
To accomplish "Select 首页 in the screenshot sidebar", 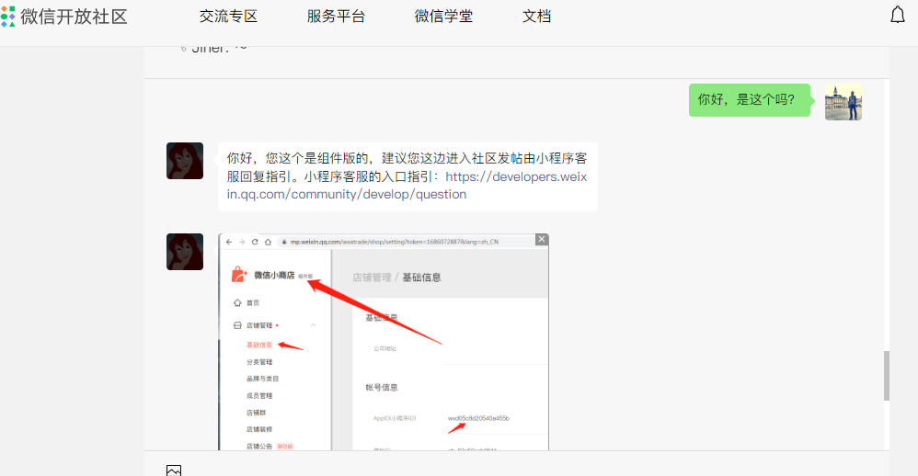I will [x=253, y=303].
